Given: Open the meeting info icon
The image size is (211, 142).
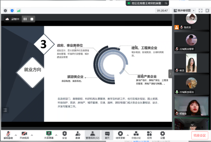Looking at the screenshot, I should (x=5, y=10).
